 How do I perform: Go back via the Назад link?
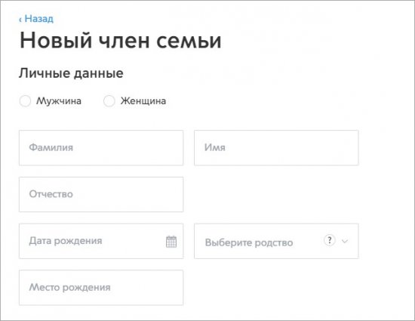pos(36,19)
